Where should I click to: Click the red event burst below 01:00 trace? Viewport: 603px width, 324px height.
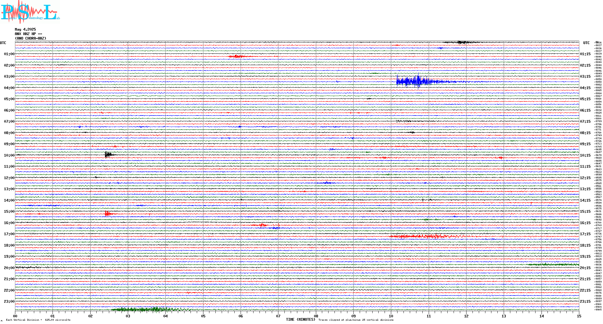(237, 56)
